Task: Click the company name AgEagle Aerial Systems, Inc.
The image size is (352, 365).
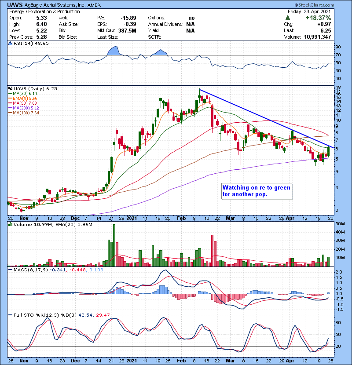Action: [55, 5]
